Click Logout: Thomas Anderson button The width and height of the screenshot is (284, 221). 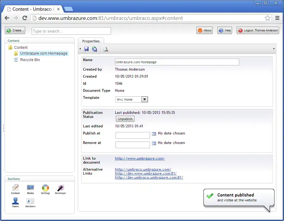pyautogui.click(x=258, y=30)
